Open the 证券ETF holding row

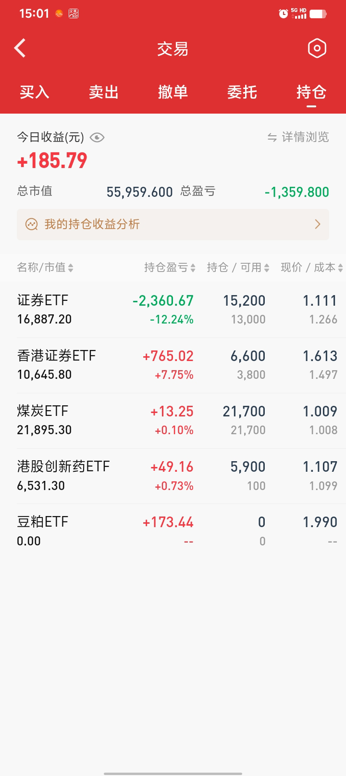click(173, 310)
